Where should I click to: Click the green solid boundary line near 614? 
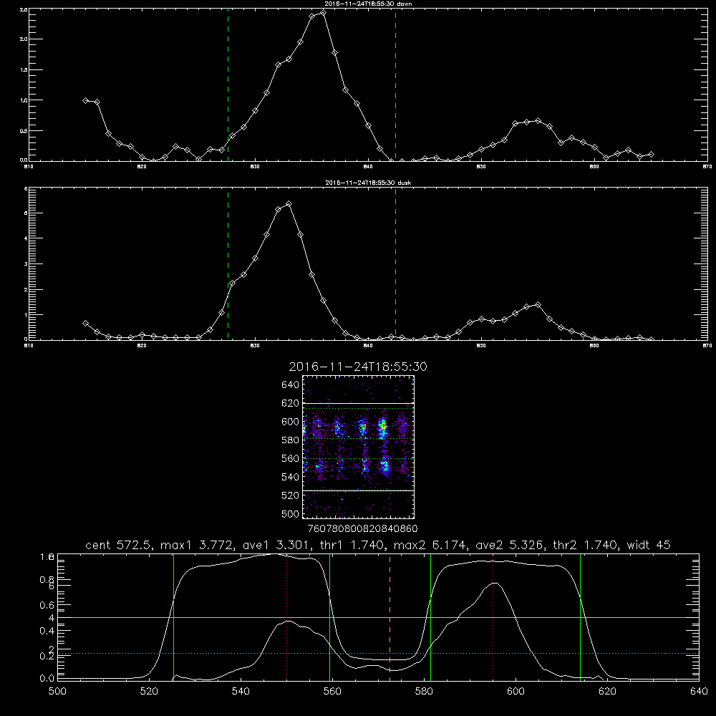coord(581,618)
